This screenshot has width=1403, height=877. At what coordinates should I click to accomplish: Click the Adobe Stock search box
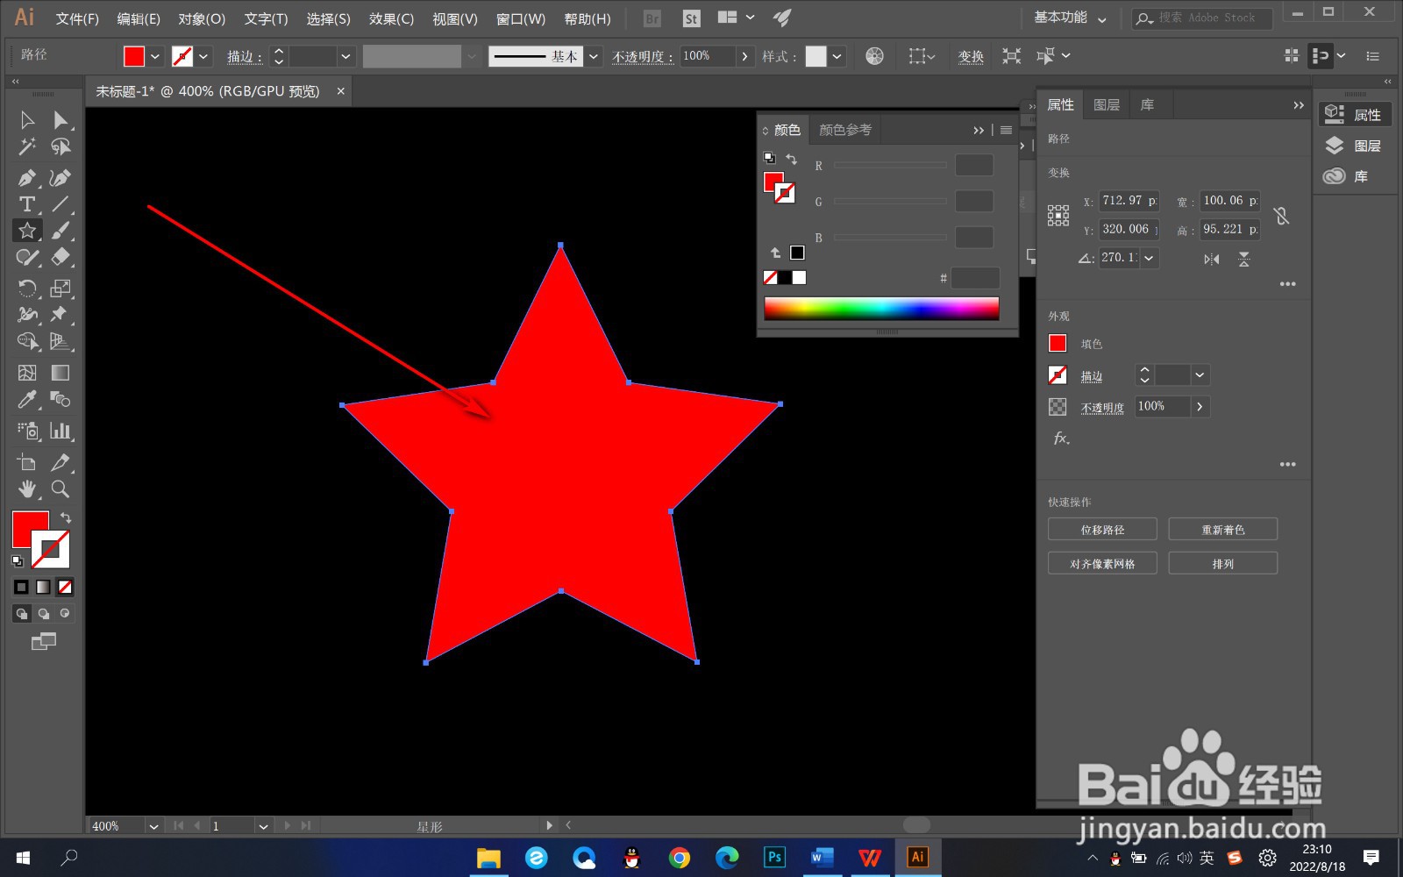tap(1201, 18)
